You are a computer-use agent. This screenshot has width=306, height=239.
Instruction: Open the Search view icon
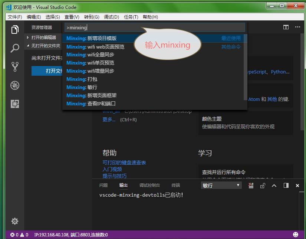pos(15,48)
